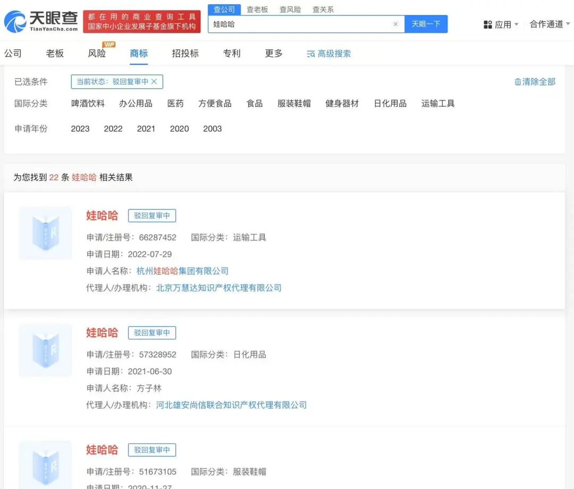Click the advanced search icon
Viewport: 574px width, 489px height.
(x=311, y=54)
